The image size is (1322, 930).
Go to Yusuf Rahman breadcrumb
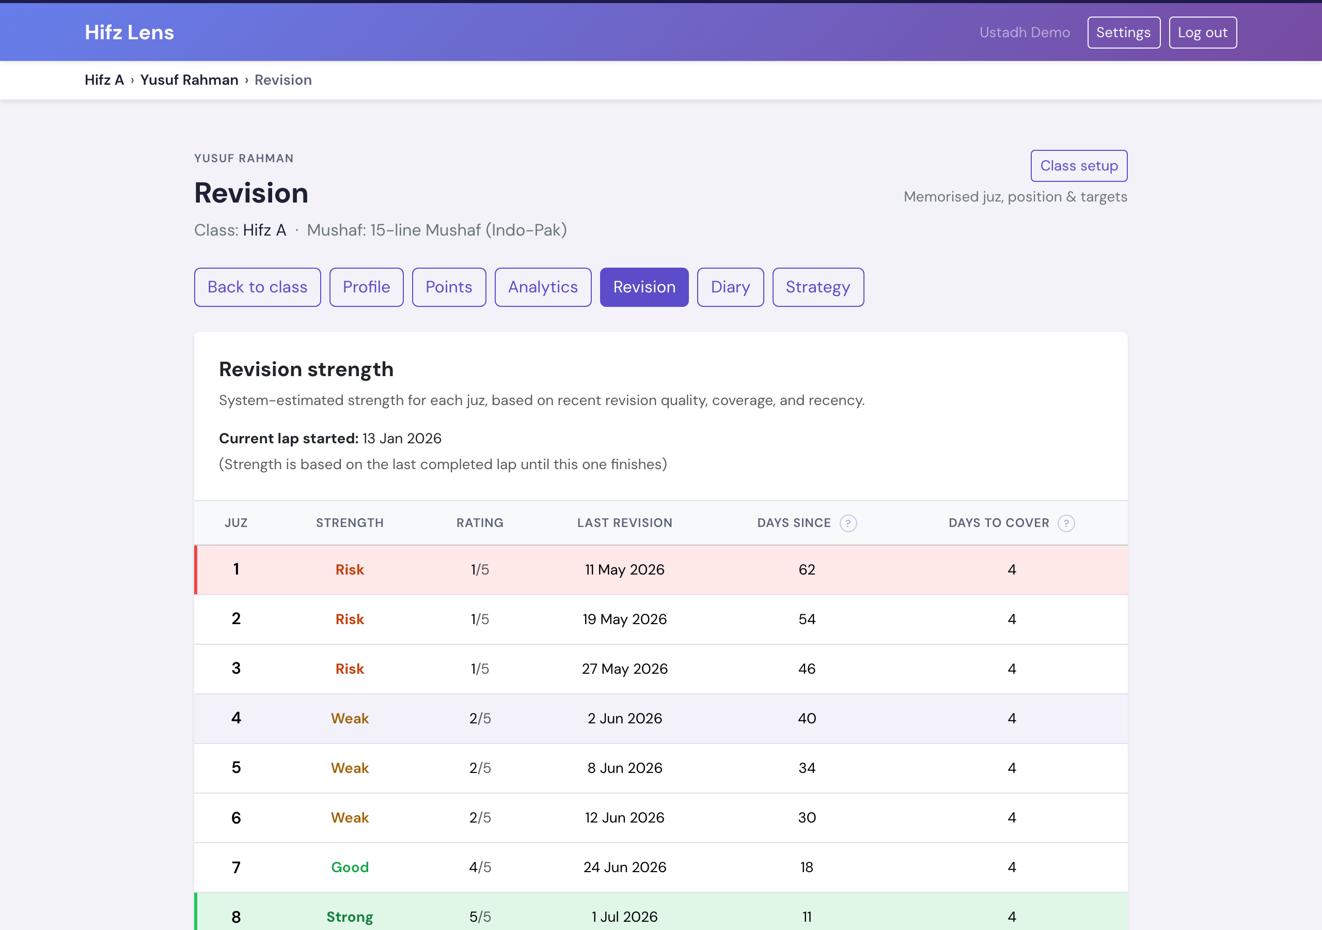[x=190, y=80]
